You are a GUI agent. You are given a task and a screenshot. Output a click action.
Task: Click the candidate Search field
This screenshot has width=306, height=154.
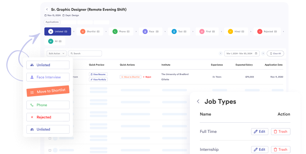point(88,54)
